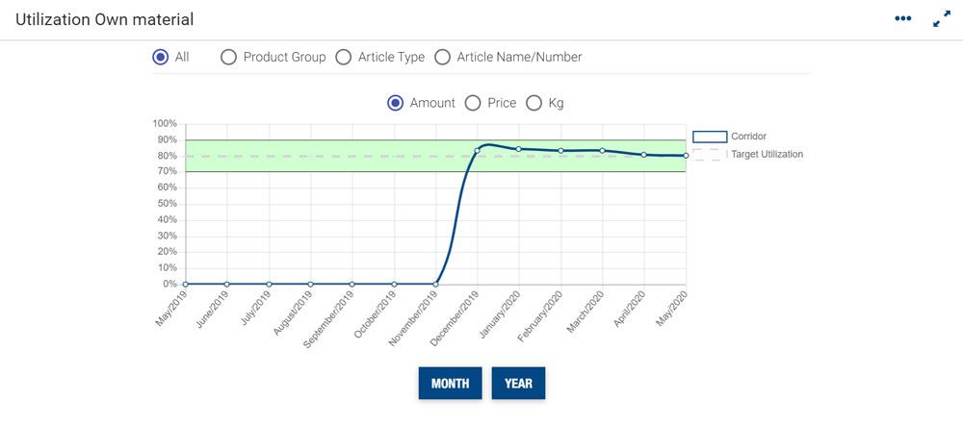Click the December/2019 data point
Viewport: 963px width, 425px height.
click(x=478, y=151)
